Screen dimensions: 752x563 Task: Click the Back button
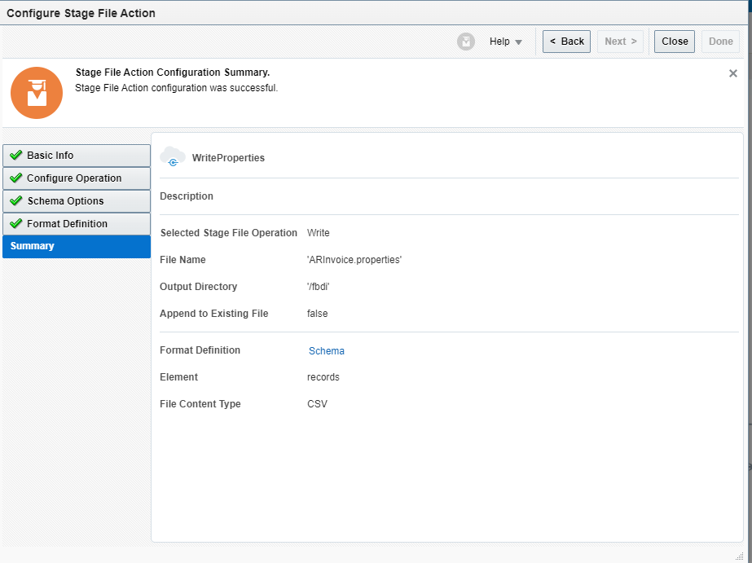point(566,41)
